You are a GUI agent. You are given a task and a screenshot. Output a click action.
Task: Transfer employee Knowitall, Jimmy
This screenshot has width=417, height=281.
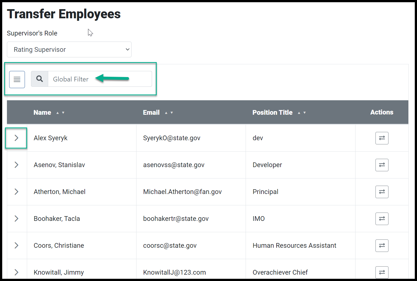[x=382, y=272]
